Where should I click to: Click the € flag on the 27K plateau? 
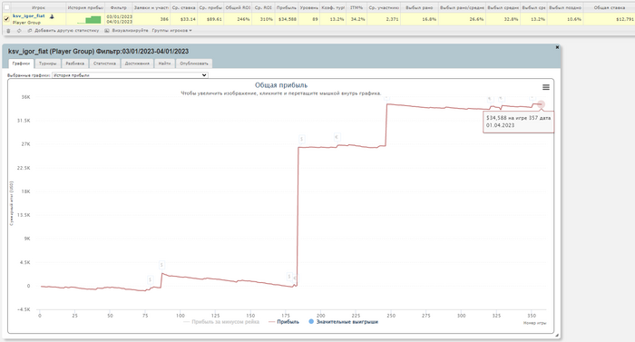click(x=337, y=137)
